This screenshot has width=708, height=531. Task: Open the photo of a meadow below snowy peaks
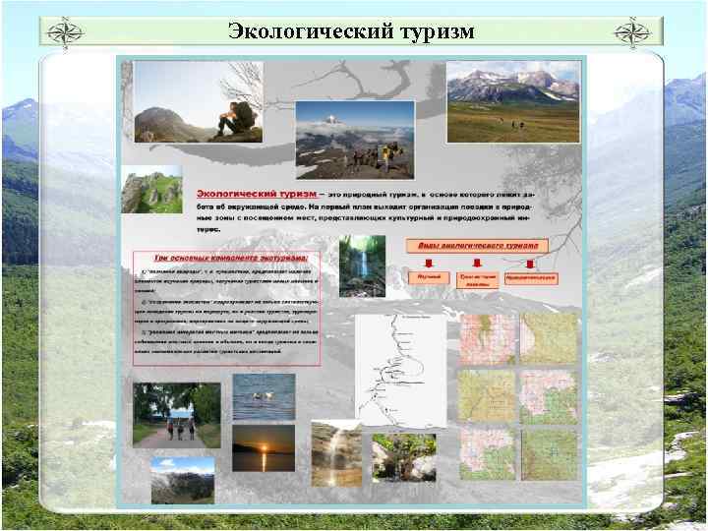coord(513,102)
